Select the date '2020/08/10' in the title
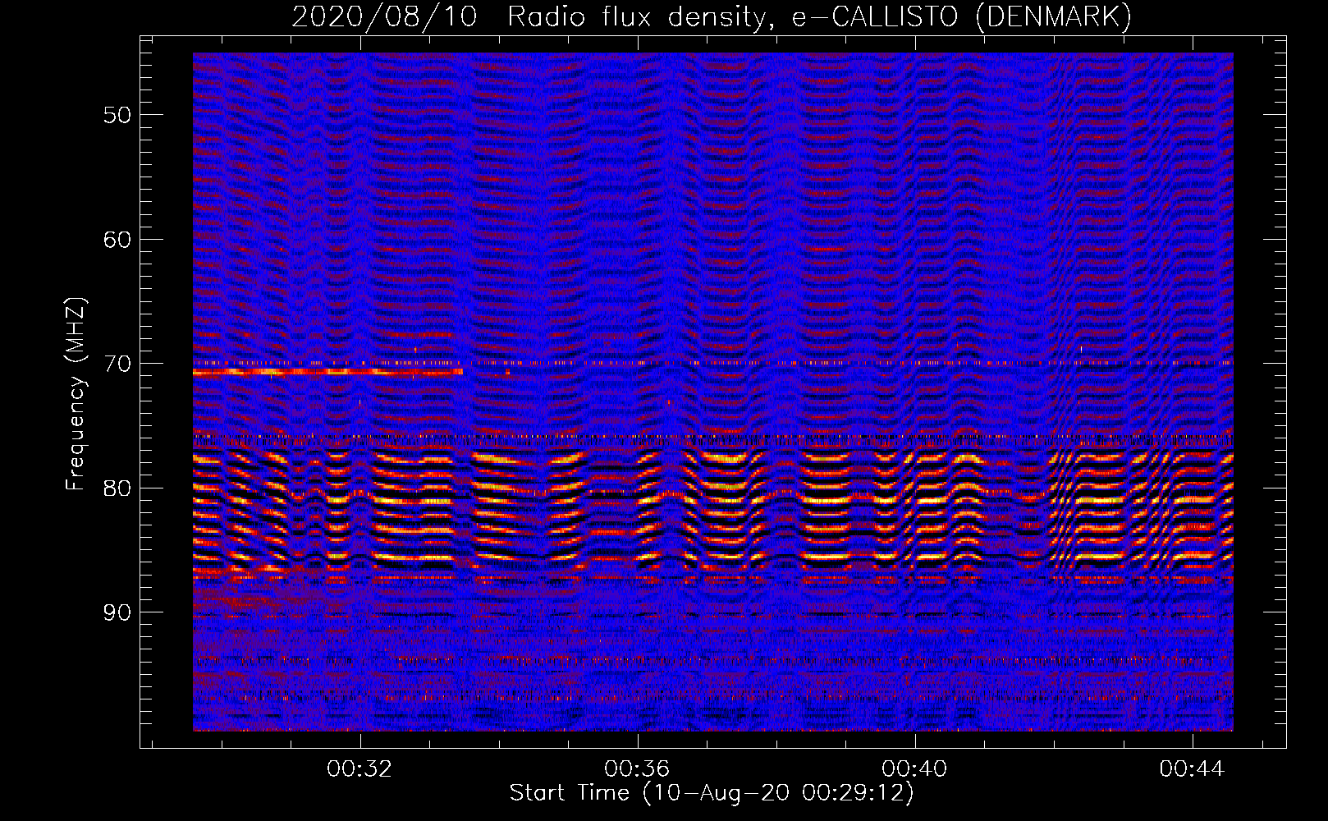The image size is (1328, 821). [x=384, y=17]
